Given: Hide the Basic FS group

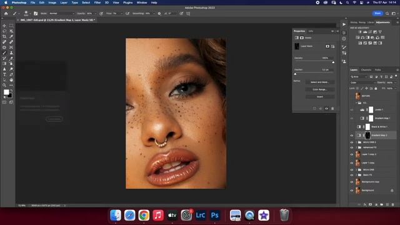Looking at the screenshot, I should (x=352, y=175).
